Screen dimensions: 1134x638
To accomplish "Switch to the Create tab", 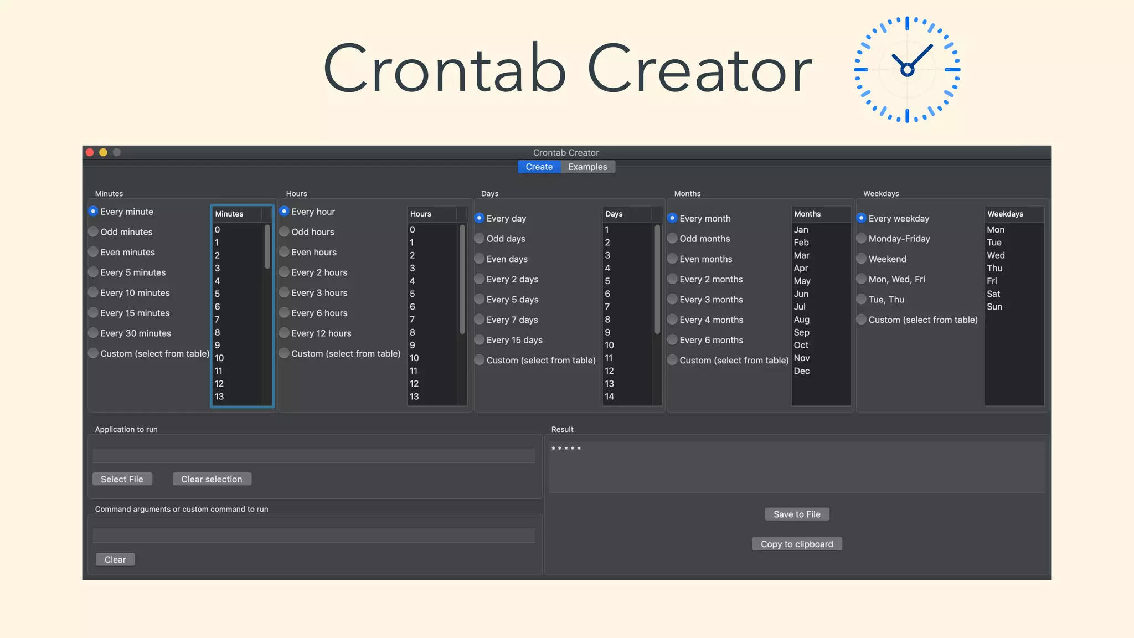I will coord(539,167).
